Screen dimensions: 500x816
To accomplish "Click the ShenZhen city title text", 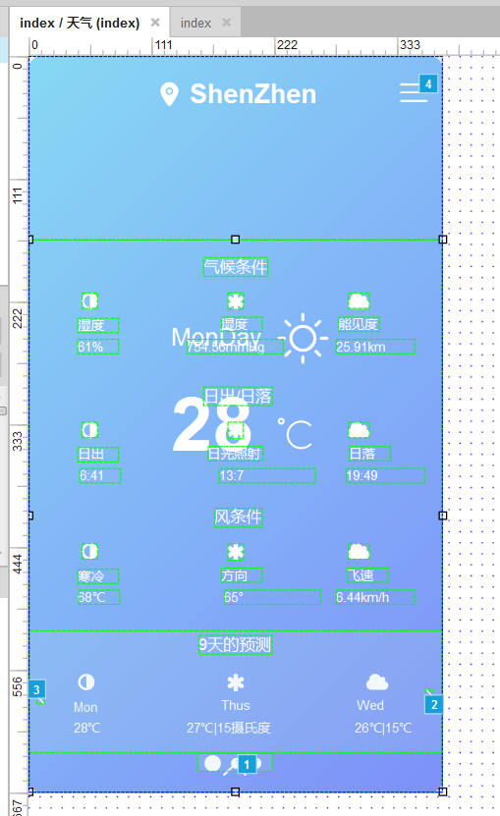I will pyautogui.click(x=253, y=94).
